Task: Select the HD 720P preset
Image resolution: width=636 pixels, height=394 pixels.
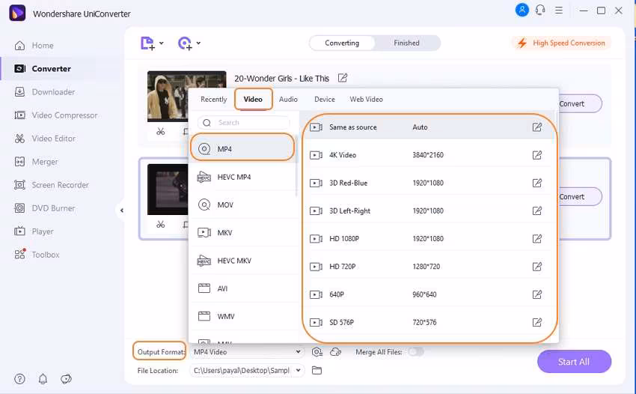Action: pyautogui.click(x=428, y=267)
